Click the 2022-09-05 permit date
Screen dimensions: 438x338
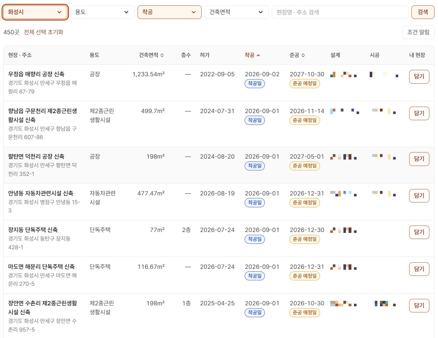(x=217, y=74)
